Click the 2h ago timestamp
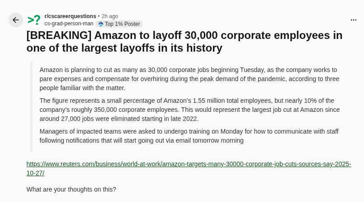The image size is (364, 202). point(110,16)
